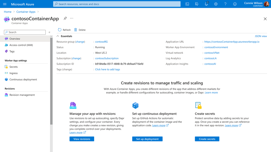Click the Running status value
Image resolution: width=271 pixels, height=152 pixels.
click(x=100, y=47)
